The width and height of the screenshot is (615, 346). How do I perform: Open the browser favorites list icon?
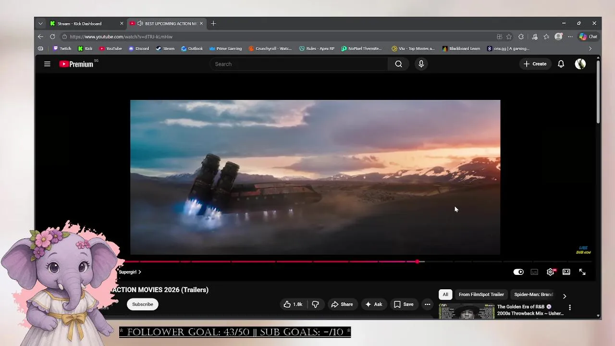point(546,37)
